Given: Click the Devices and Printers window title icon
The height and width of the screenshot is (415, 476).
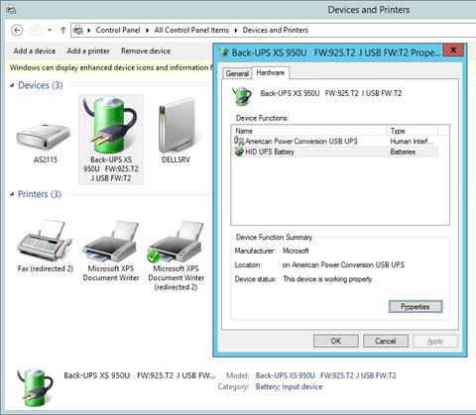Looking at the screenshot, I should tap(11, 9).
